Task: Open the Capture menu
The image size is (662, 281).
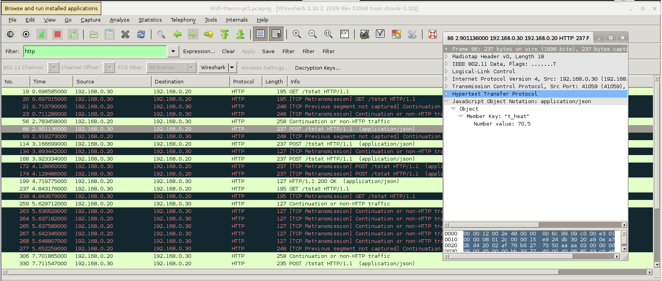Action: point(91,20)
